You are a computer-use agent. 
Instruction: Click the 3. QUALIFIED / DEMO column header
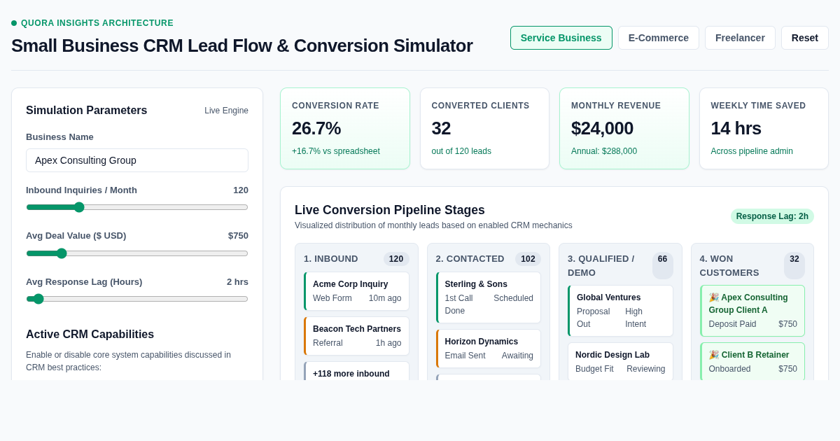coord(601,266)
